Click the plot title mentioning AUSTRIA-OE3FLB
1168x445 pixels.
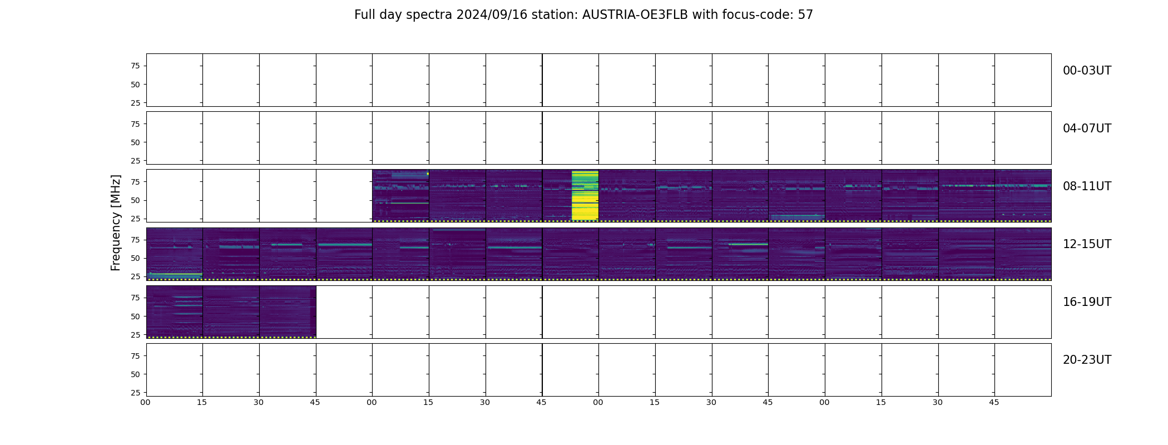click(583, 14)
